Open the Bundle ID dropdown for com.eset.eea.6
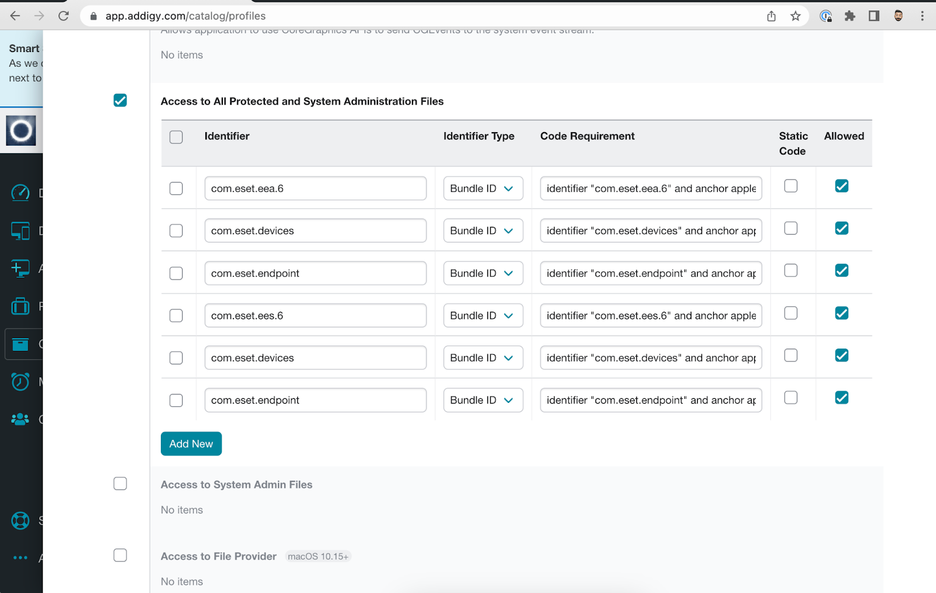Image resolution: width=936 pixels, height=593 pixels. point(483,188)
